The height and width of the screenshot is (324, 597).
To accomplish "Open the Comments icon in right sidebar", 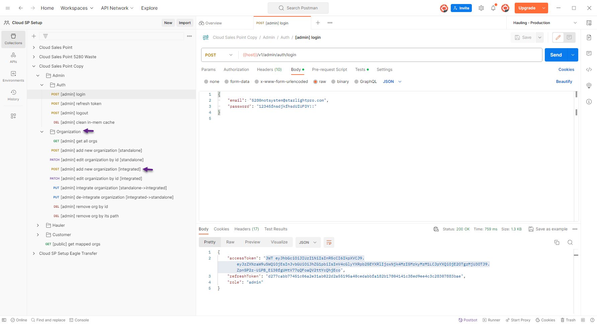I will pyautogui.click(x=589, y=53).
